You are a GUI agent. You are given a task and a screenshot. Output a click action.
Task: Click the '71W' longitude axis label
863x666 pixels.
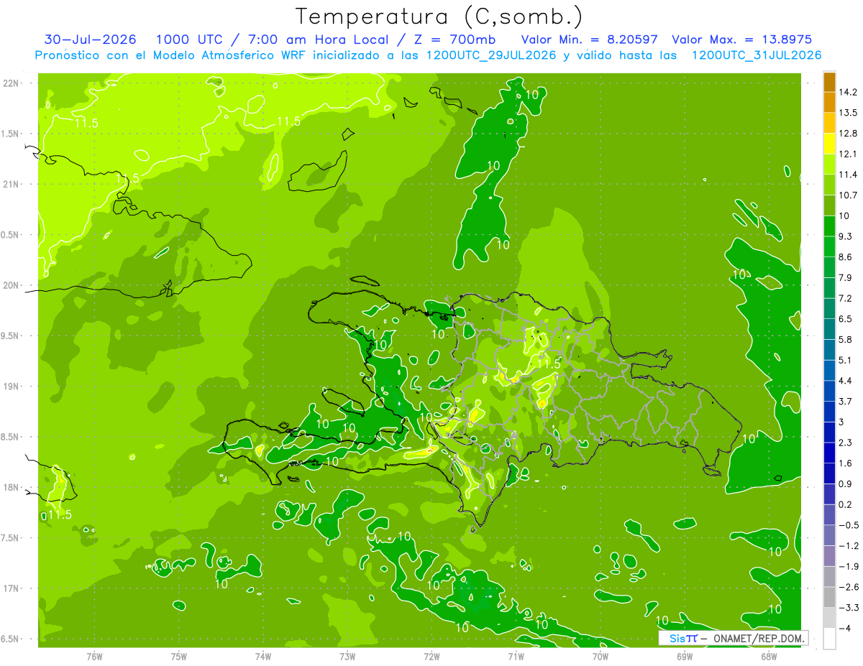516,656
